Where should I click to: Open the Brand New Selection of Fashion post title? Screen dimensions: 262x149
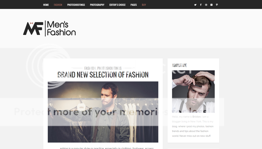(x=103, y=75)
